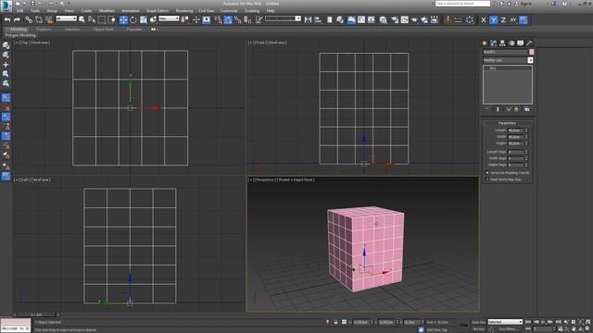Viewport: 593px width, 333px height.
Task: Open the Modify command panel tab
Action: 493,43
